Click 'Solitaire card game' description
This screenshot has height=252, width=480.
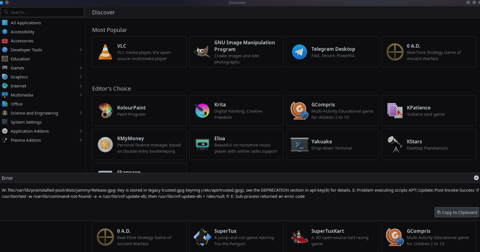click(x=426, y=114)
